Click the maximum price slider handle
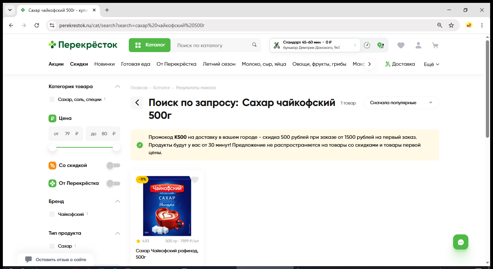Screen dimensions: 493x269 [117, 147]
